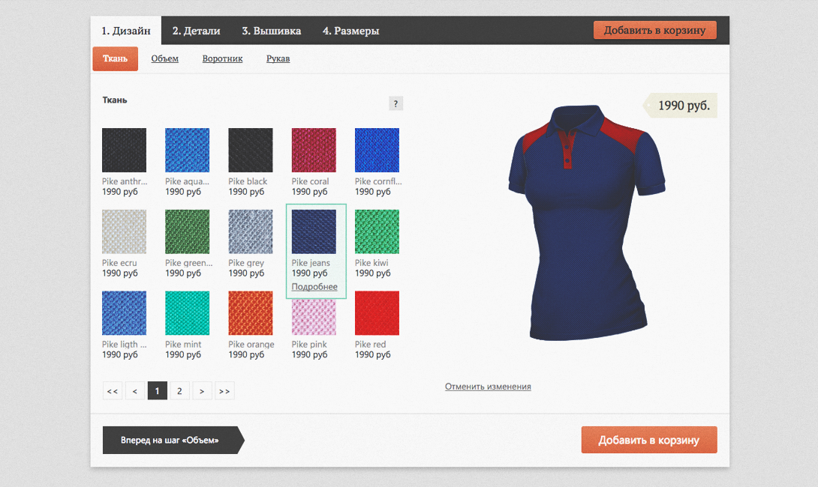Screen dimensions: 818x487
Task: Choose the Pike cornflower blue swatch
Action: coord(377,150)
